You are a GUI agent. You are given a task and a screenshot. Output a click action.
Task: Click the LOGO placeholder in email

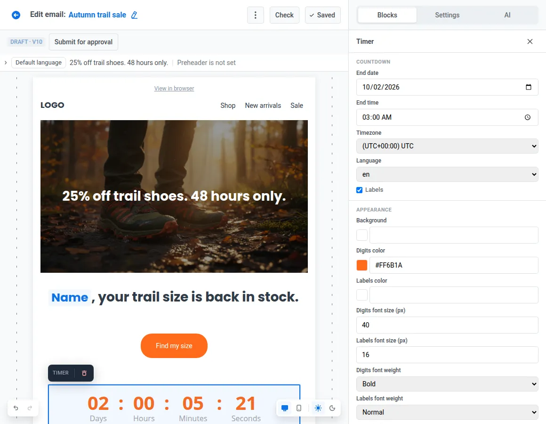(x=52, y=105)
